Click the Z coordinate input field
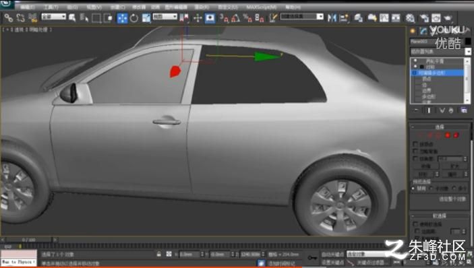 click(250, 255)
